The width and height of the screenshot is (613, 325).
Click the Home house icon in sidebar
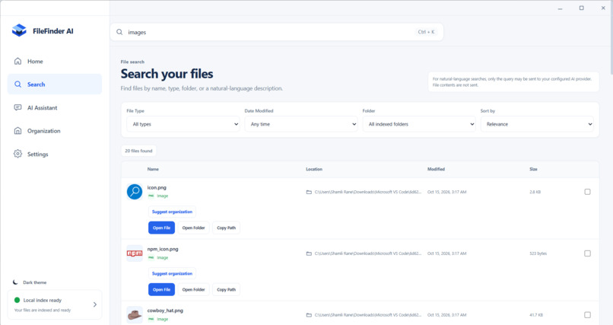(17, 61)
